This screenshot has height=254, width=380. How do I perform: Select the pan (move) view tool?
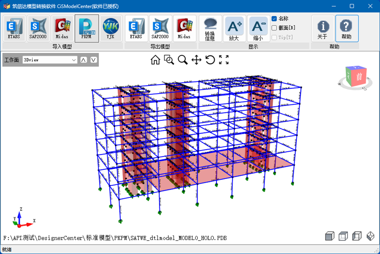(196, 60)
